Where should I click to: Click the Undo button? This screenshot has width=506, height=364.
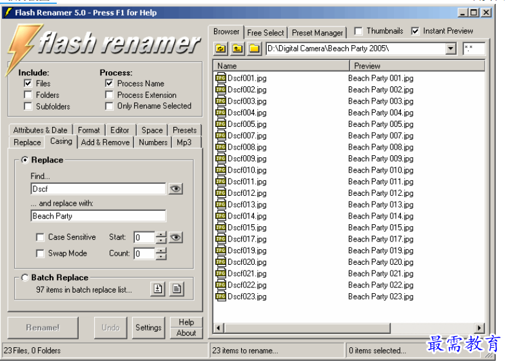(x=111, y=328)
